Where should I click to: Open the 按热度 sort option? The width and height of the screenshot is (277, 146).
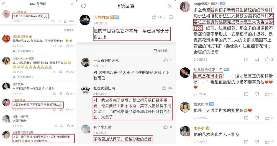(68, 30)
